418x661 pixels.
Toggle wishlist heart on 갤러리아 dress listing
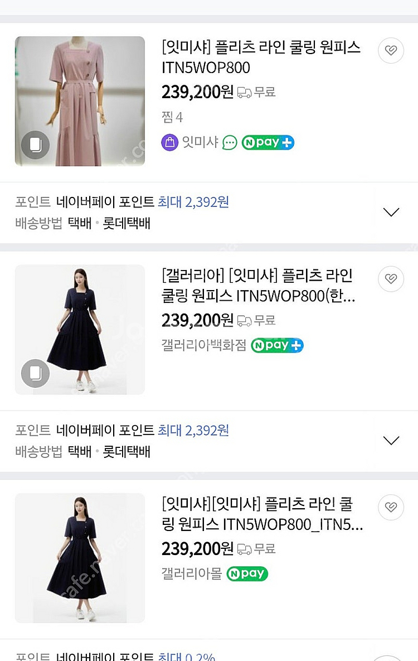(x=391, y=279)
